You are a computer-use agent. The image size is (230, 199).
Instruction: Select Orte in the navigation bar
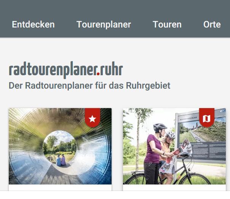coord(212,24)
